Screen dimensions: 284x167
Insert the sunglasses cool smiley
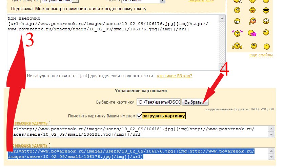266,9
